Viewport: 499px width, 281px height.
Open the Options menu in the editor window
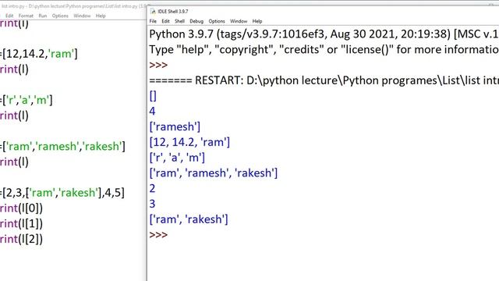pos(60,16)
